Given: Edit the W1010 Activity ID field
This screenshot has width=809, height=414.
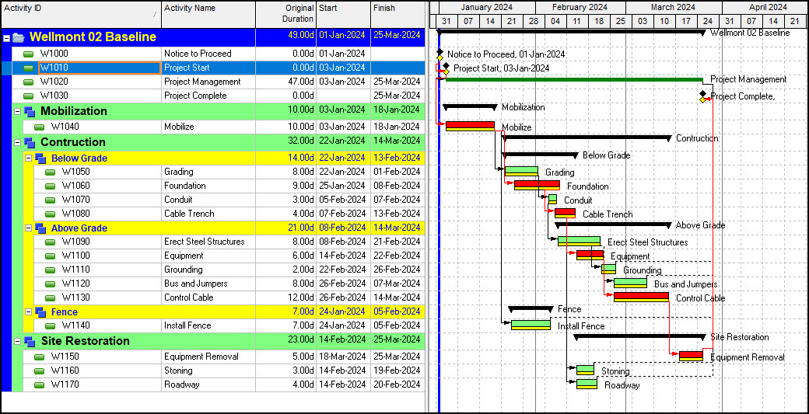Looking at the screenshot, I should tap(100, 68).
